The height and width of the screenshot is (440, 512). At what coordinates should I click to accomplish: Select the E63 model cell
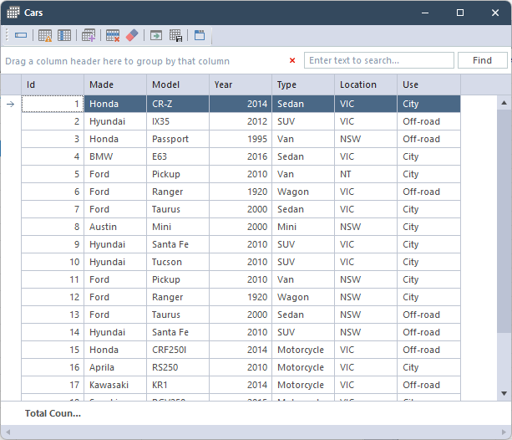pyautogui.click(x=178, y=156)
